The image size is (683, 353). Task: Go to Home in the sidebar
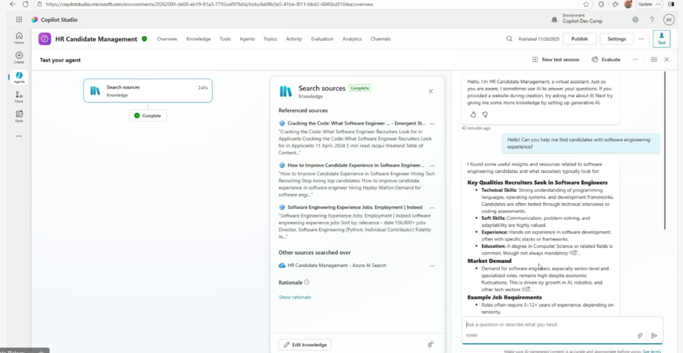(19, 38)
